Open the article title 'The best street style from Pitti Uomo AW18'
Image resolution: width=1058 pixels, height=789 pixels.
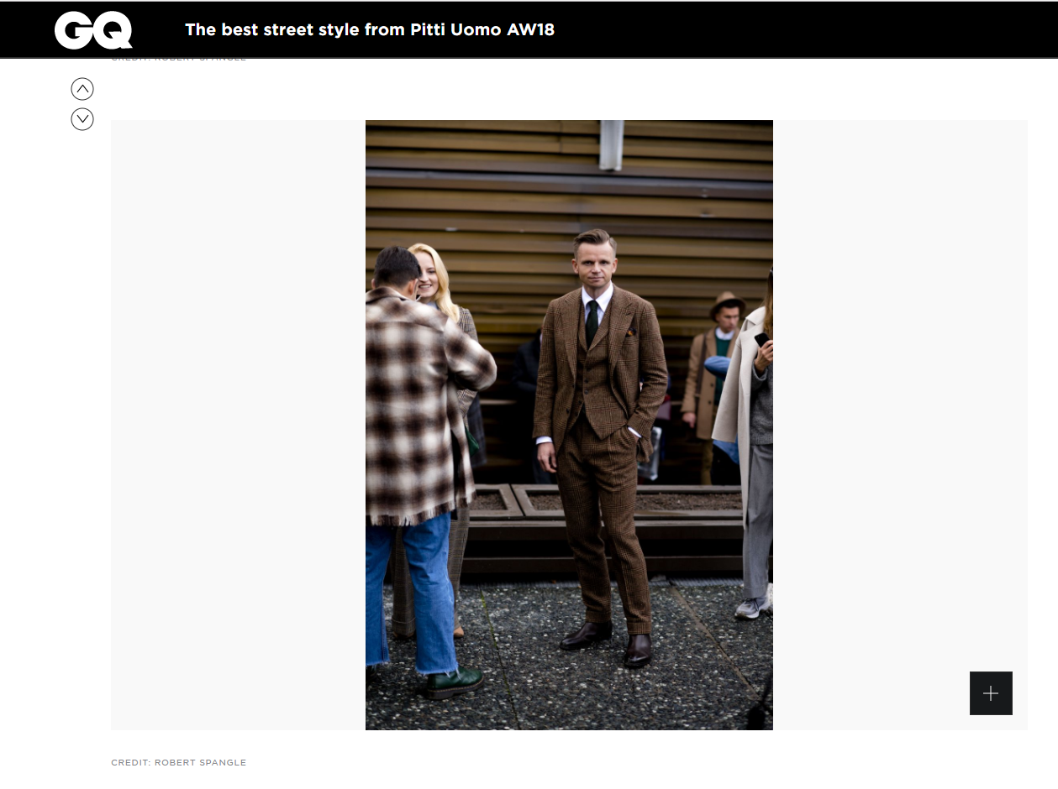pyautogui.click(x=370, y=30)
